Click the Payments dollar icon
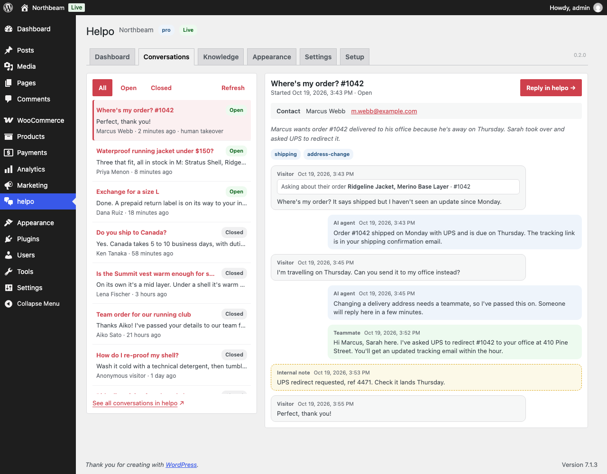Image resolution: width=607 pixels, height=474 pixels. tap(9, 153)
